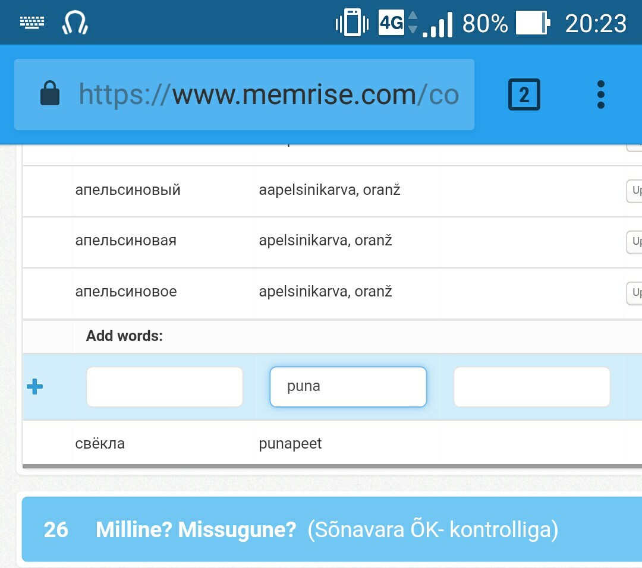Screen dimensions: 642x568
Task: Tap the battery icon in status bar
Action: coord(533,23)
